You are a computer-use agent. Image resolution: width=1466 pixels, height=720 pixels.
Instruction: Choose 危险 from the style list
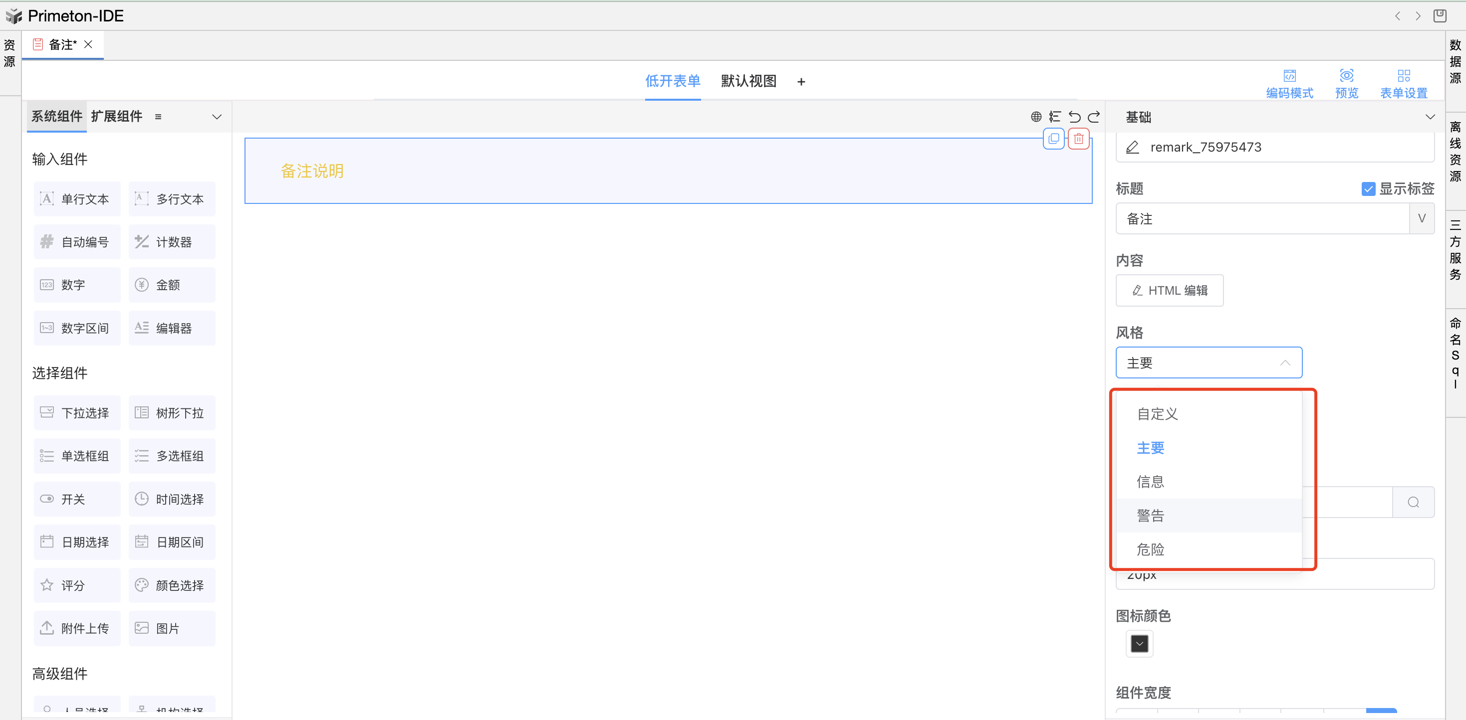pyautogui.click(x=1151, y=549)
